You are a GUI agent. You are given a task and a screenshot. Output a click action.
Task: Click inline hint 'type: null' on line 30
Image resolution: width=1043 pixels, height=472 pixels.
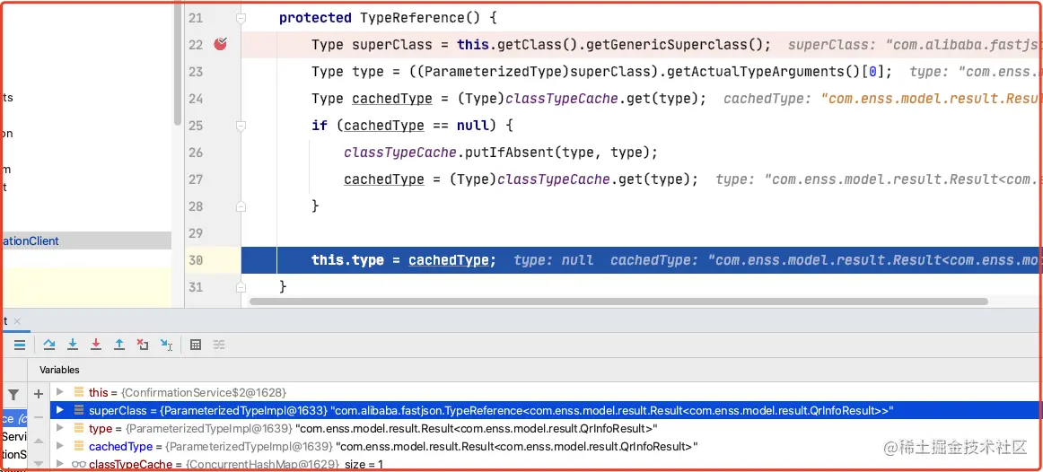click(554, 260)
